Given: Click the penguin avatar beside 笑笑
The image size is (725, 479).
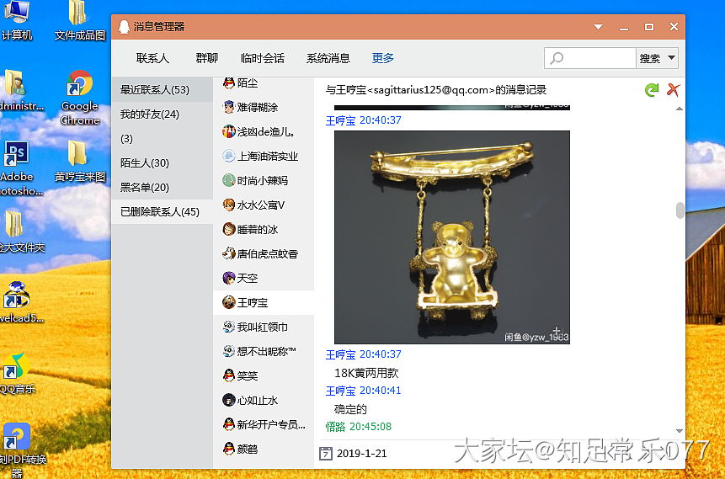Looking at the screenshot, I should pos(228,375).
